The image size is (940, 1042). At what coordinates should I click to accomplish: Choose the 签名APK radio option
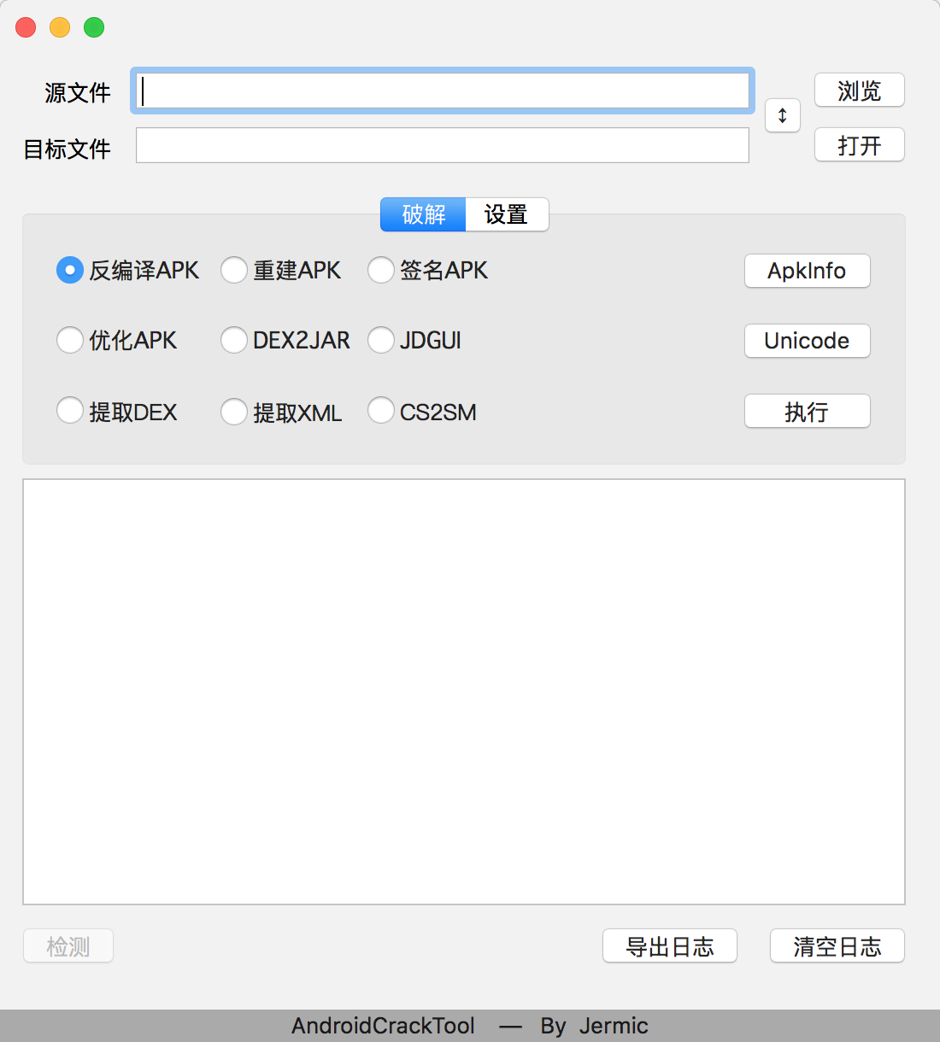click(381, 270)
